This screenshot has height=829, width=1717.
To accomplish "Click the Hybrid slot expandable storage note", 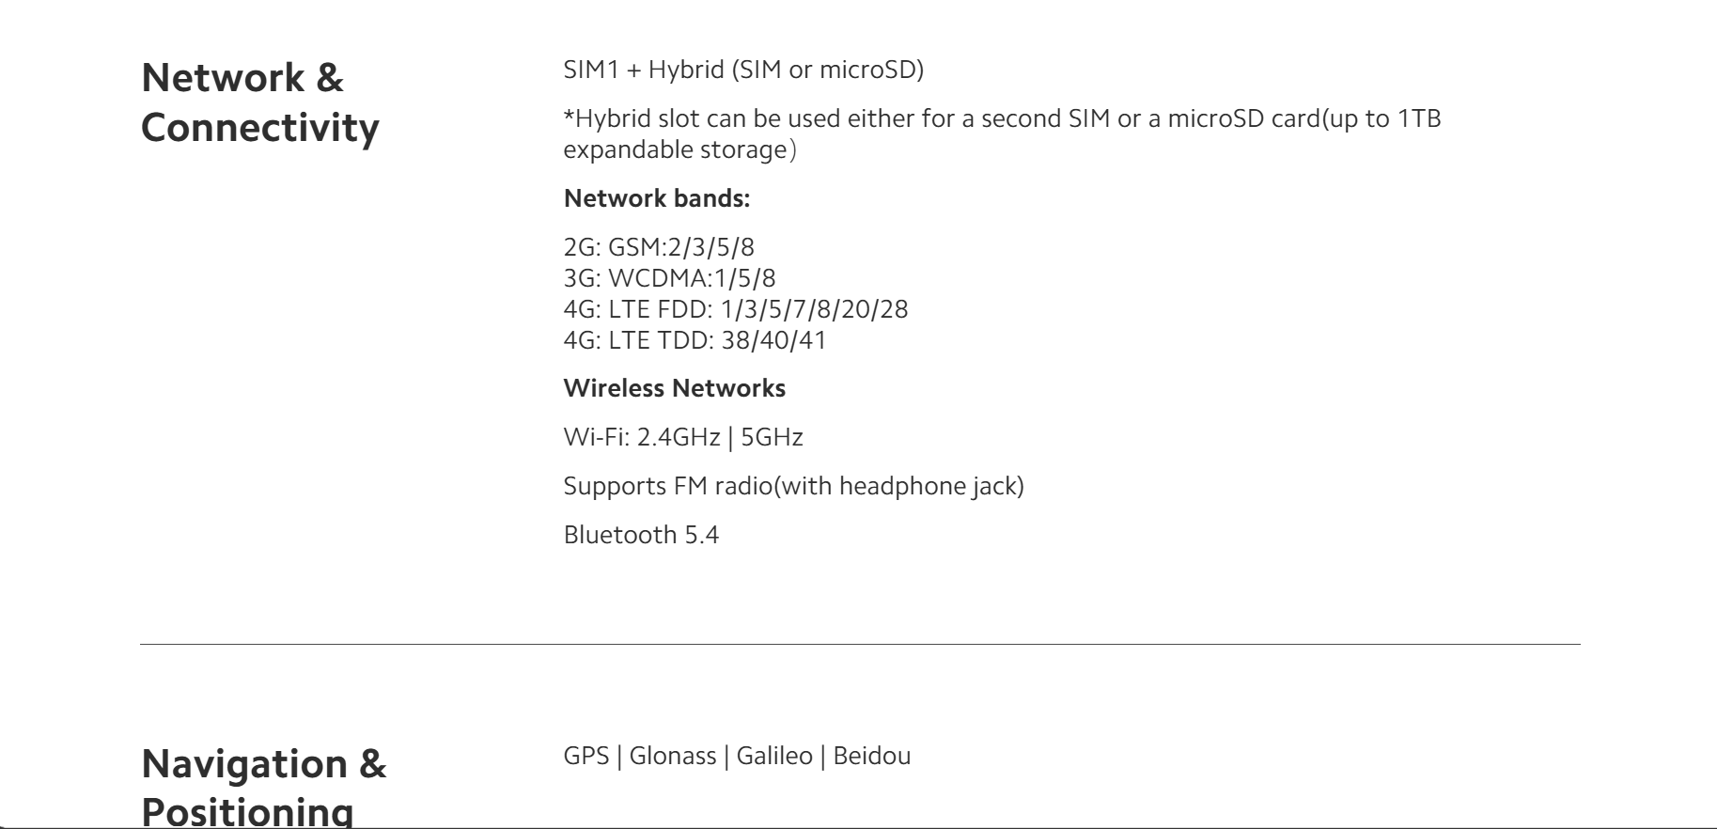I will tap(1001, 133).
